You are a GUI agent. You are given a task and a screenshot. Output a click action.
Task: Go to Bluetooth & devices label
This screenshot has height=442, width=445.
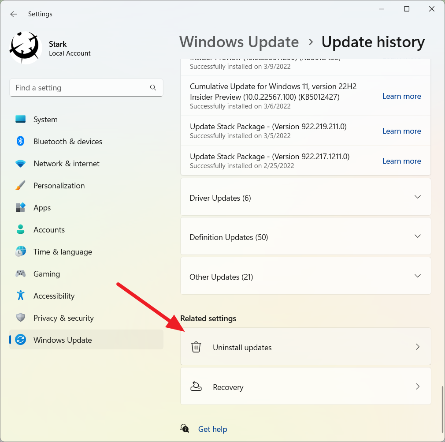click(68, 142)
